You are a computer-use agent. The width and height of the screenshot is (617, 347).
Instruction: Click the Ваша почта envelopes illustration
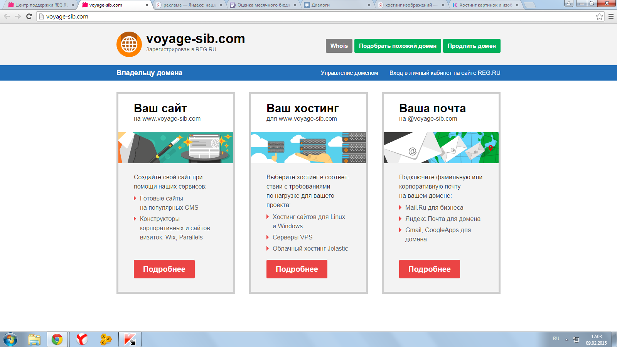click(x=441, y=148)
